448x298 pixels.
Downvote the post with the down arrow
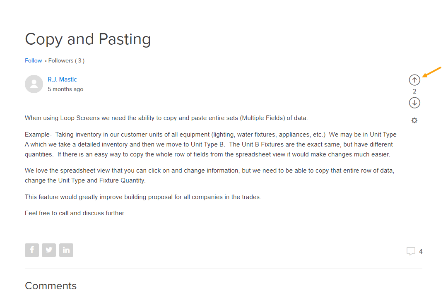(414, 103)
